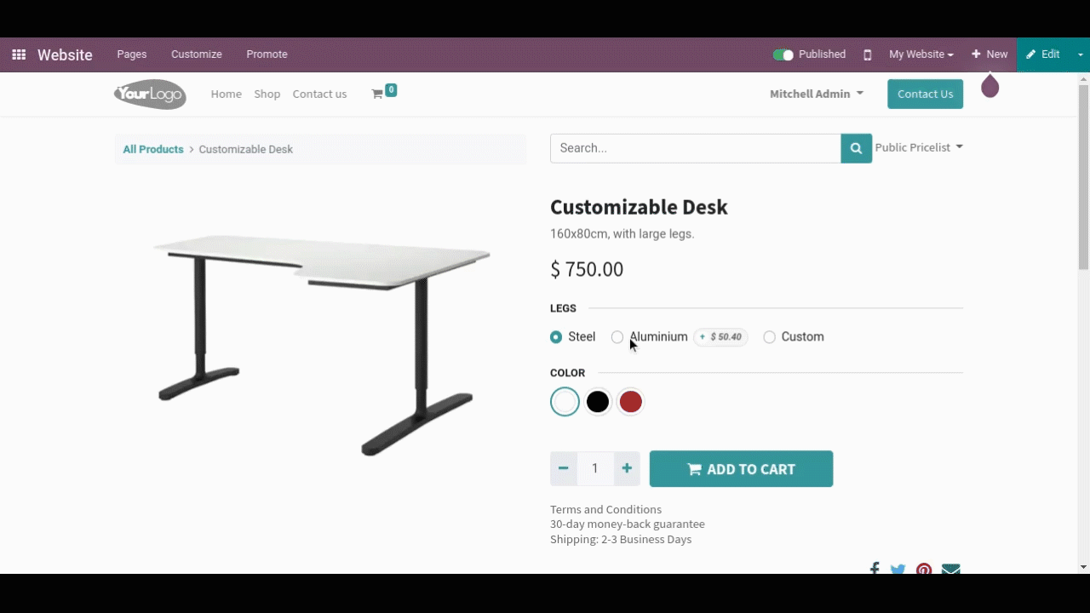This screenshot has width=1090, height=613.
Task: Click the YourLogo site logo
Action: [x=150, y=94]
